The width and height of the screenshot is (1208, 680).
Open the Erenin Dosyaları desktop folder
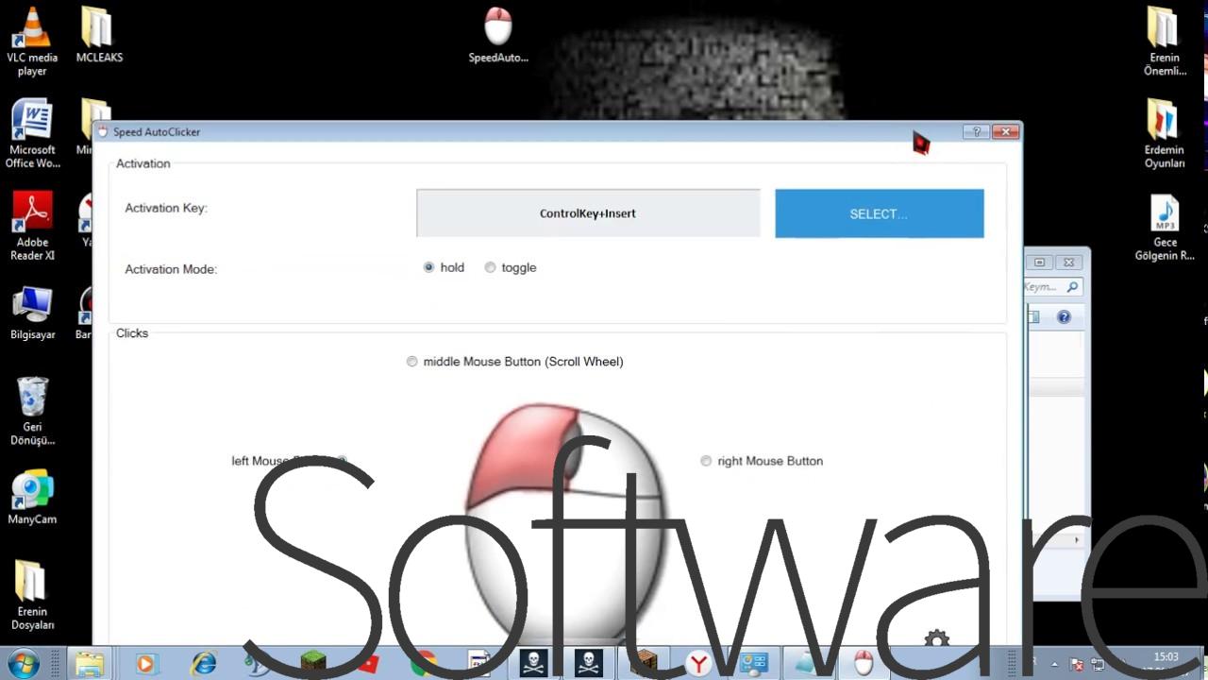(x=32, y=596)
